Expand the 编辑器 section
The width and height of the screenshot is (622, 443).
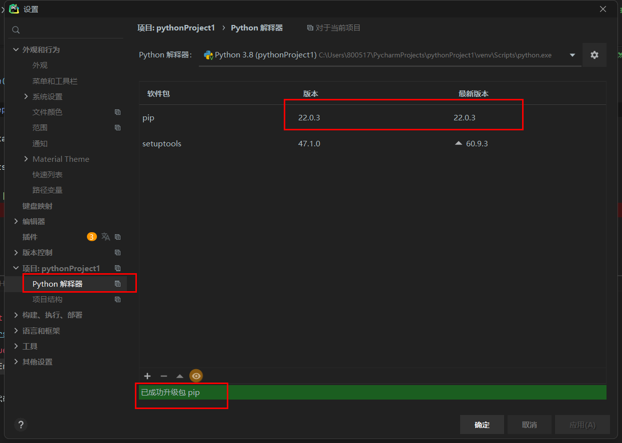(16, 221)
